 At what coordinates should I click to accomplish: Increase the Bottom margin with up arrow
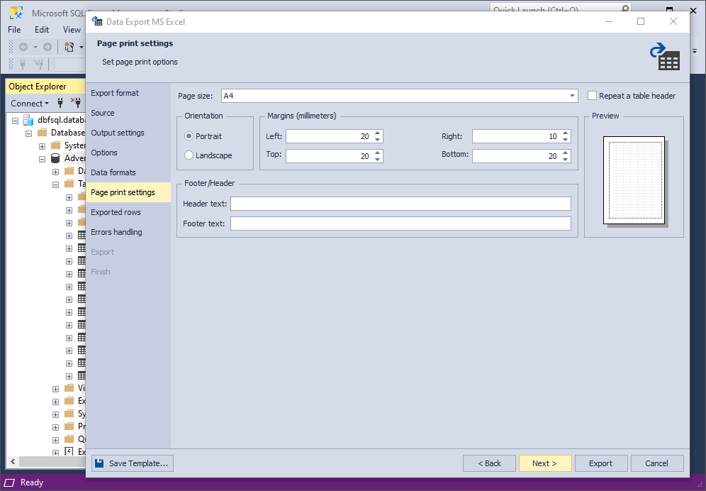pos(565,153)
